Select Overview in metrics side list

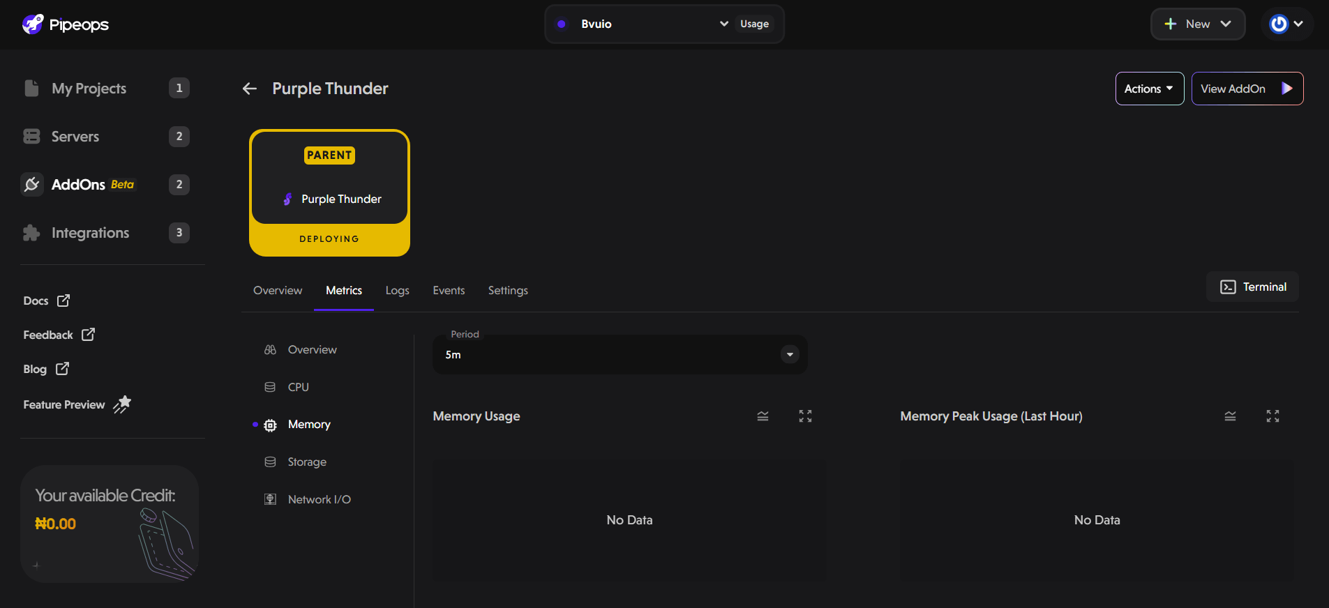tap(301, 350)
